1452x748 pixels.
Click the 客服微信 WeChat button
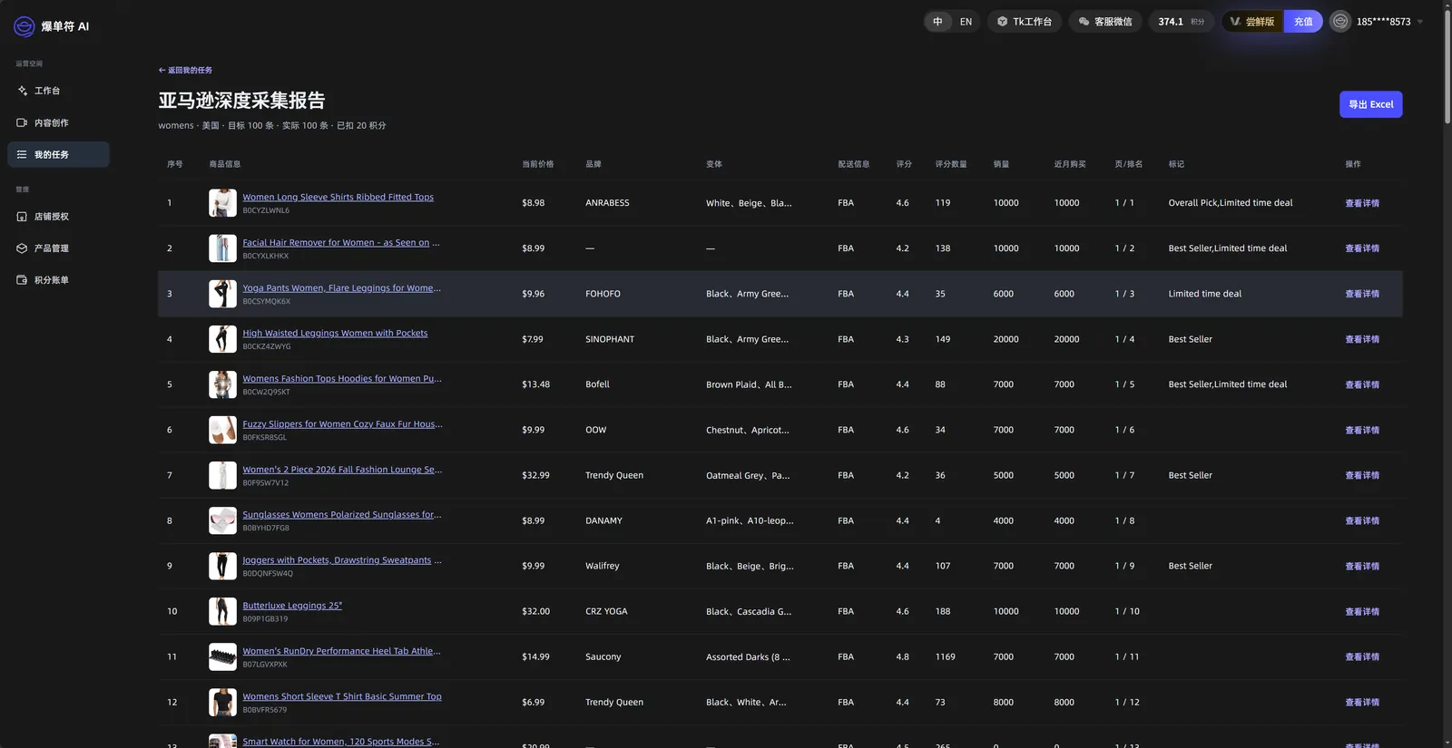pyautogui.click(x=1105, y=22)
